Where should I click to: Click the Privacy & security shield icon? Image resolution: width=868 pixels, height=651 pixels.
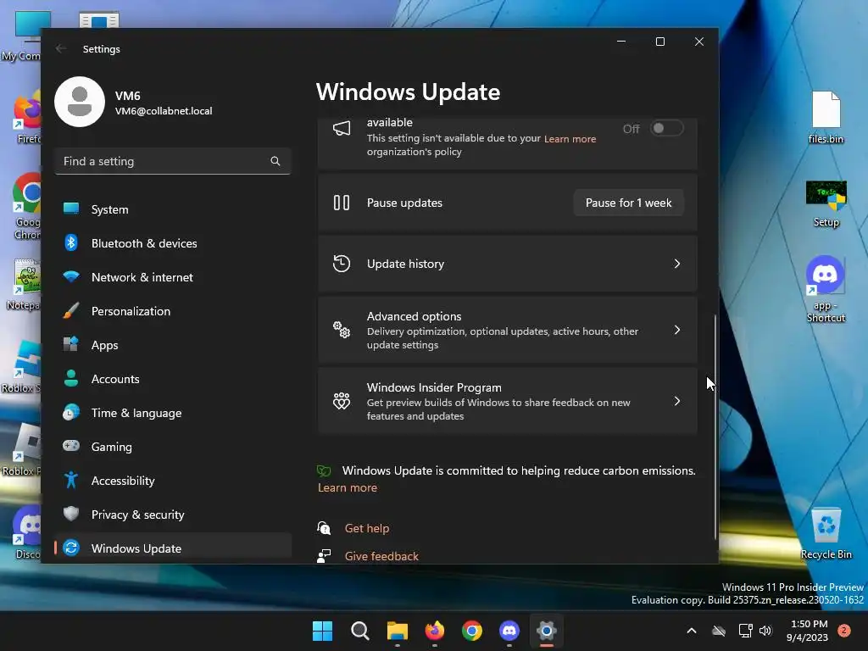(x=71, y=514)
